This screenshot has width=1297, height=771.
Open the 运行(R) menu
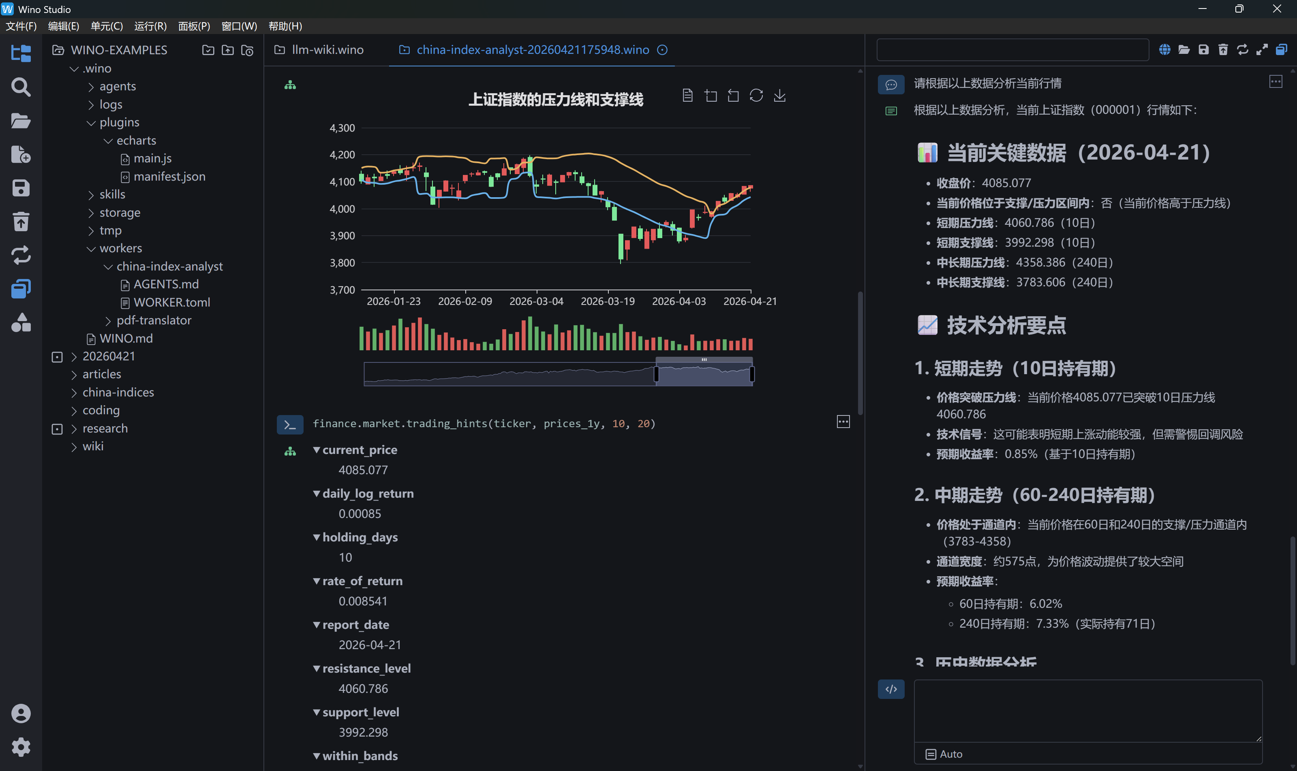pyautogui.click(x=150, y=26)
